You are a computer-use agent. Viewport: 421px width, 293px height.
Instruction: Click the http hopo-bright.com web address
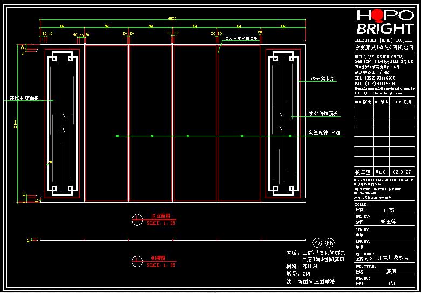coord(378,93)
